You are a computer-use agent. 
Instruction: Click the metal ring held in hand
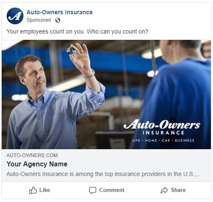pos(71,51)
